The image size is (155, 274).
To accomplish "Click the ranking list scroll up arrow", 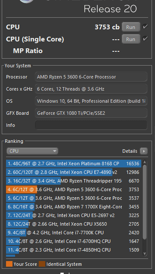I will (145, 163).
